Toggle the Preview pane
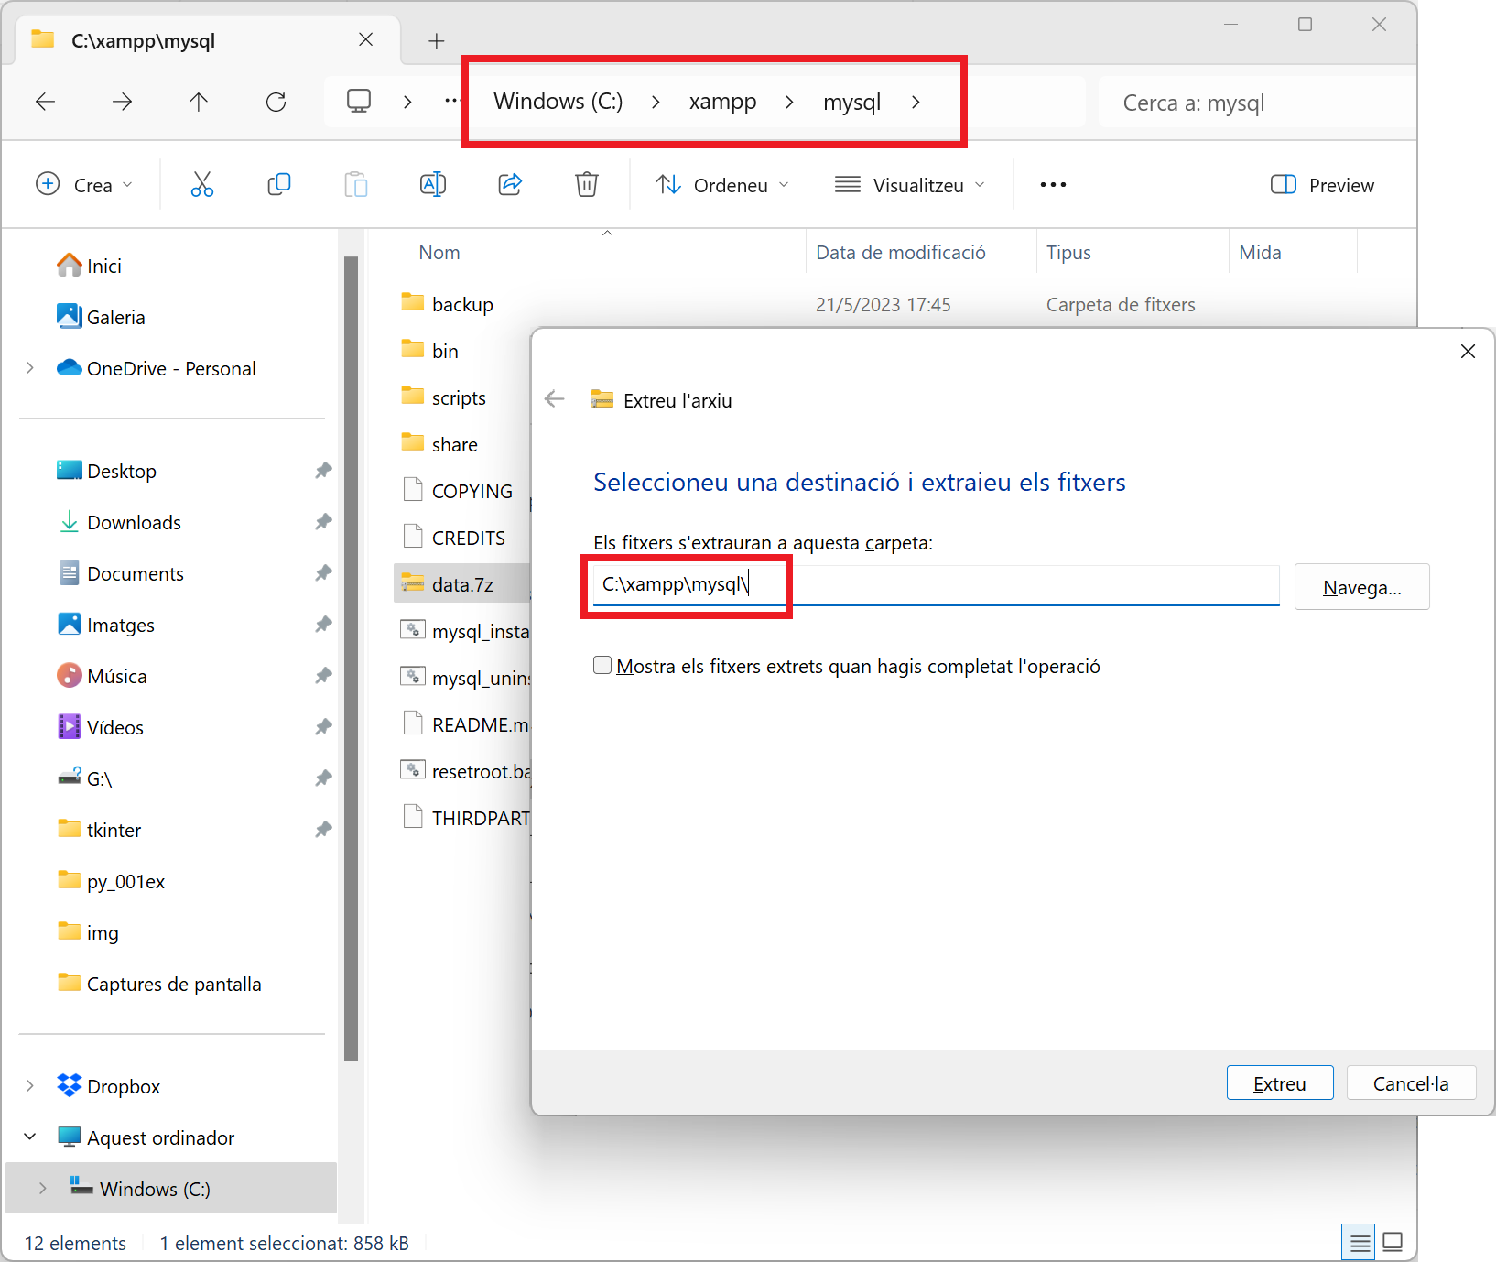This screenshot has height=1262, width=1496. click(1322, 185)
